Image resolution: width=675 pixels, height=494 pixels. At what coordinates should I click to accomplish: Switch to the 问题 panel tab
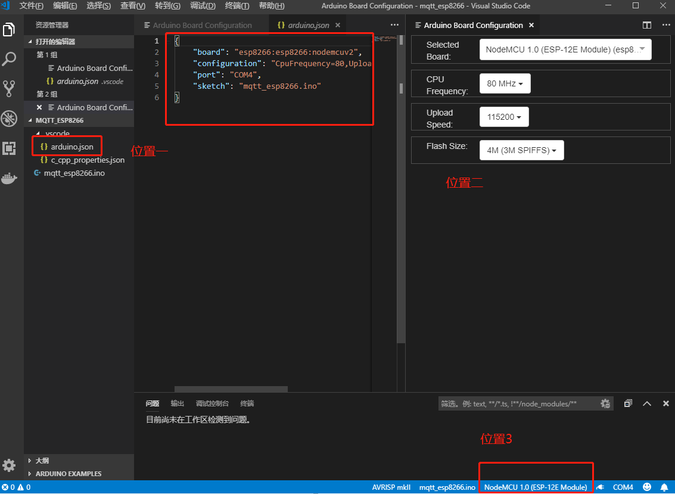click(x=153, y=403)
